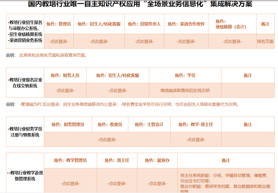点击首个表格的 说明 文字
The image size is (278, 193).
click(x=10, y=55)
